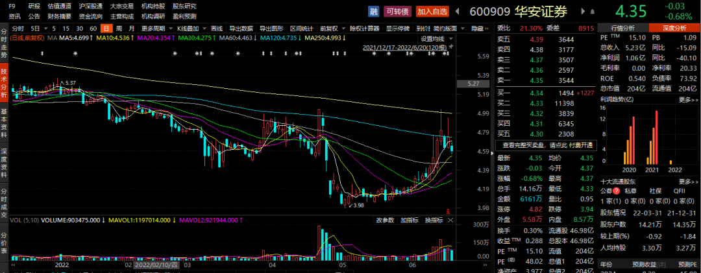701x273 pixels.
Task: Click the 付费开通 link
Action: [x=581, y=145]
